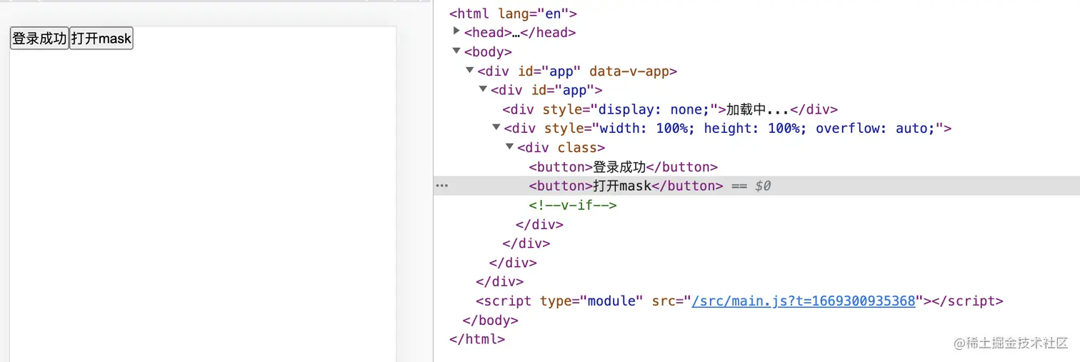Select the button 登录成功 element line in DOM tree

pyautogui.click(x=624, y=167)
